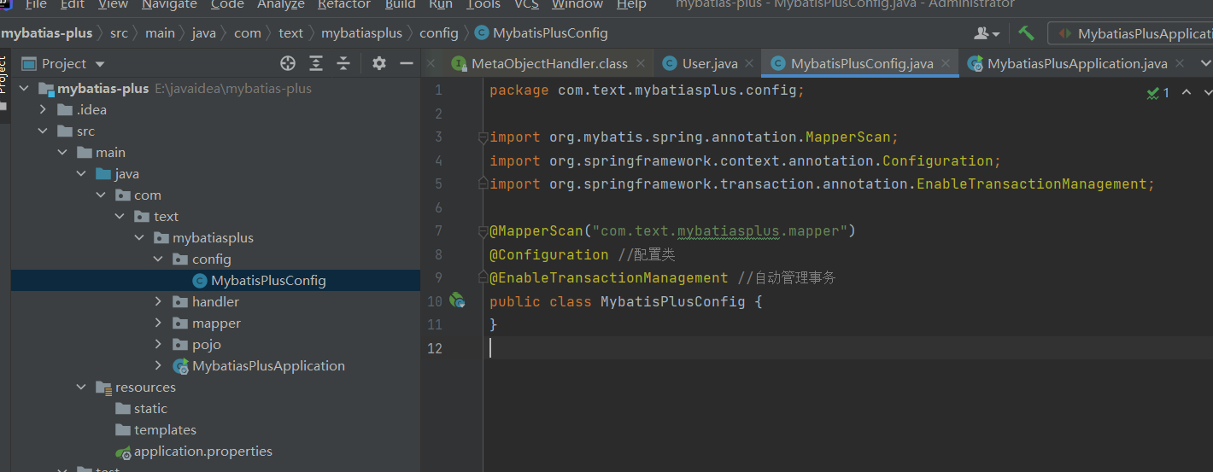Viewport: 1213px width, 472px height.
Task: Show hidden editor tabs dropdown
Action: [x=1206, y=63]
